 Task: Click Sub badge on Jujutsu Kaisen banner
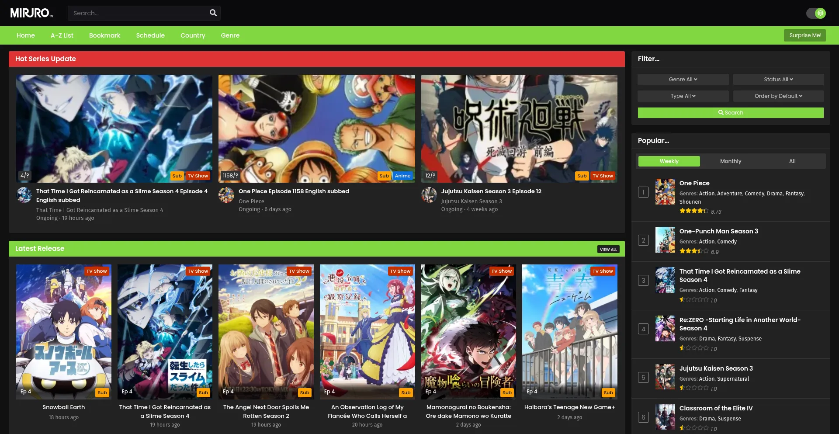pos(582,176)
